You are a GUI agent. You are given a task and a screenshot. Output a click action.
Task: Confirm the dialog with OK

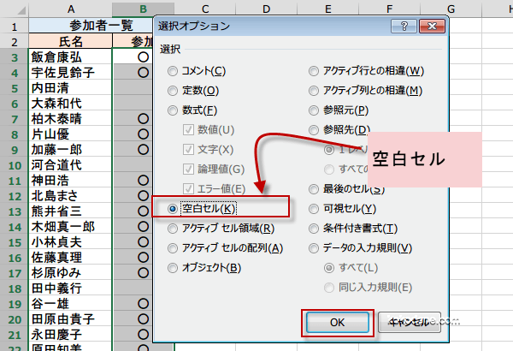(x=338, y=323)
